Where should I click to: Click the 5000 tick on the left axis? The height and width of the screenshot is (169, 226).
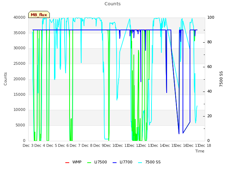(20, 125)
